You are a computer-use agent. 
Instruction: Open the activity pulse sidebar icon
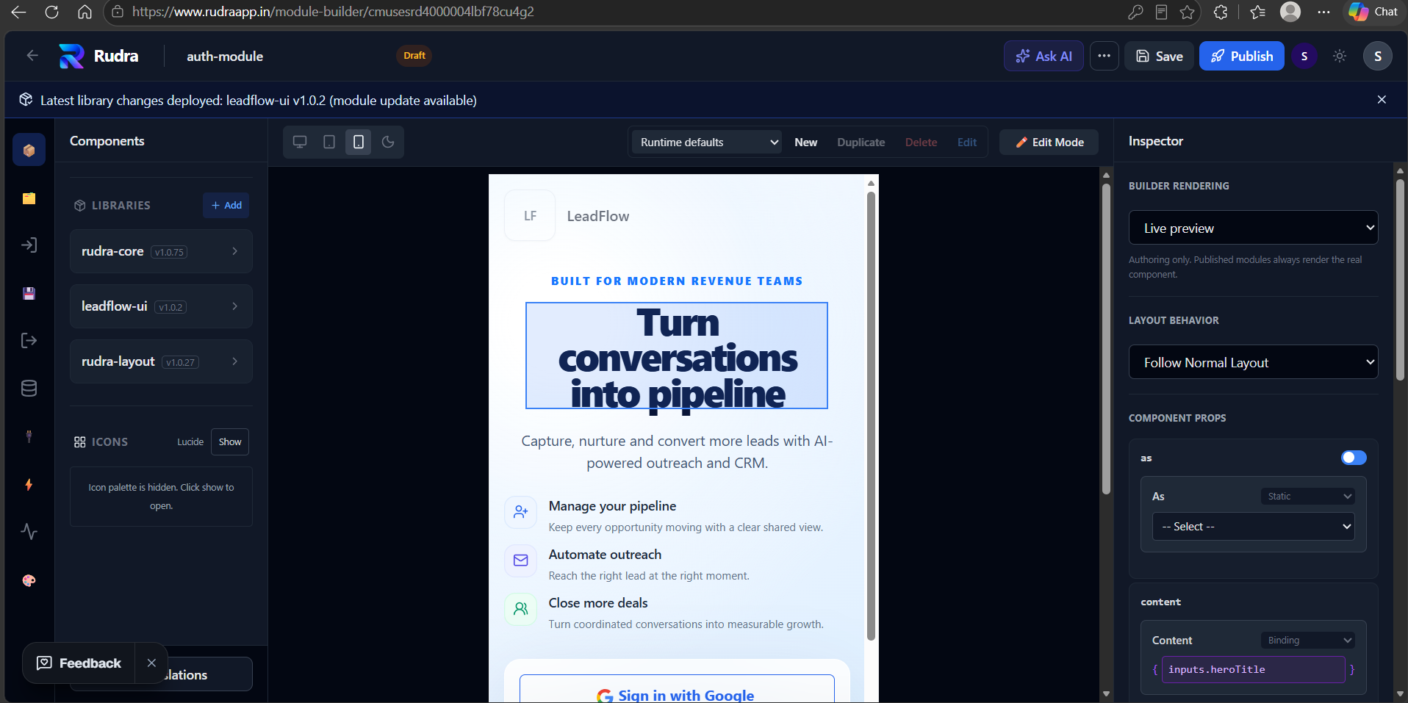29,532
